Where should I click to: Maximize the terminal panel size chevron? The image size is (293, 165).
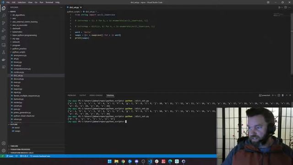click(x=287, y=95)
